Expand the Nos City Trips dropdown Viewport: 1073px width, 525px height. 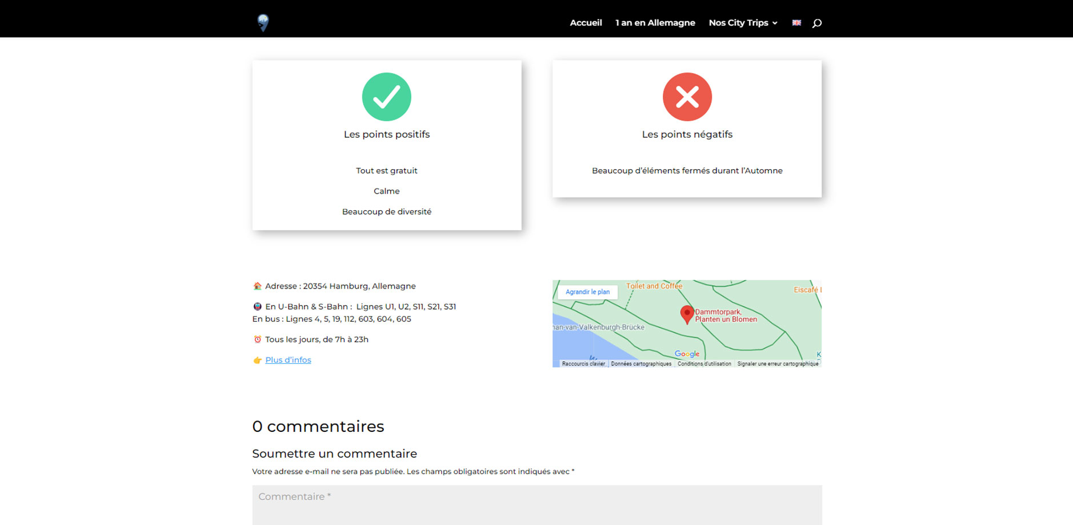pos(743,23)
